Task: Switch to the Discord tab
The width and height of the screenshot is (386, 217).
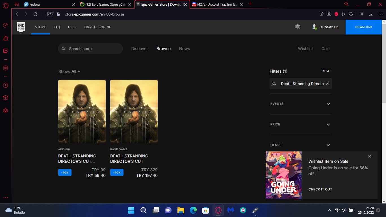Action: [x=218, y=5]
